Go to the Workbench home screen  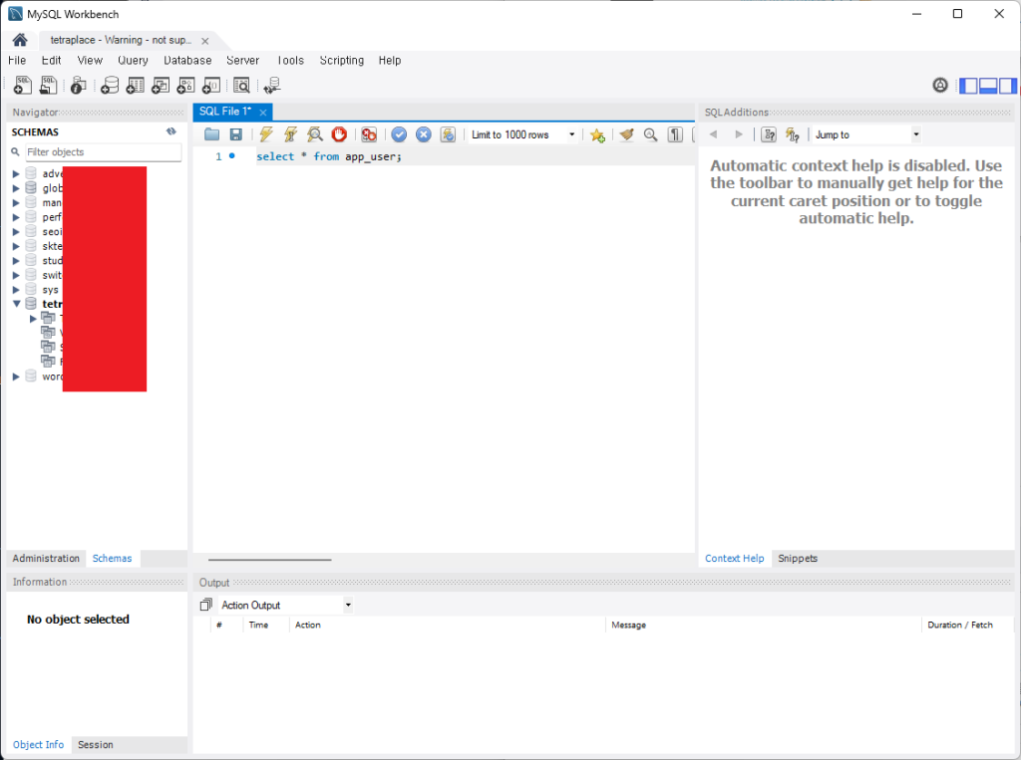pos(20,40)
